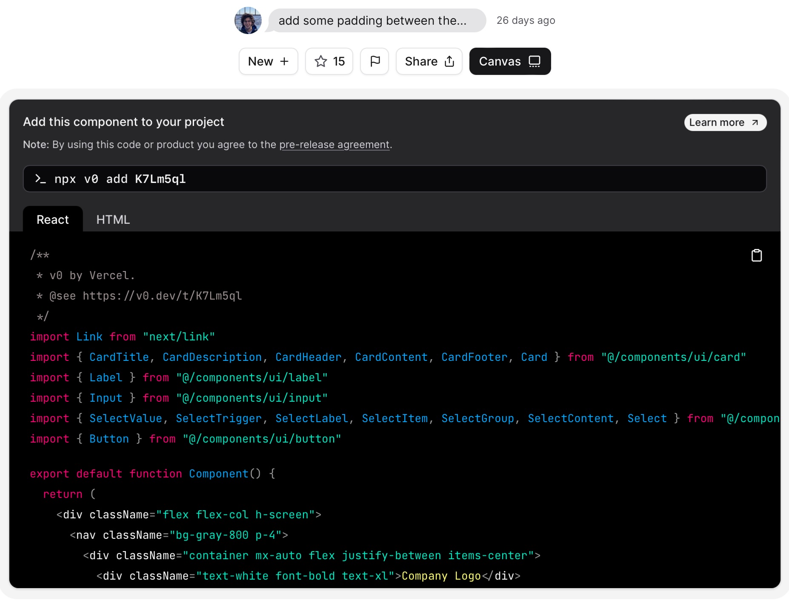
Task: Switch to the React tab
Action: [53, 220]
